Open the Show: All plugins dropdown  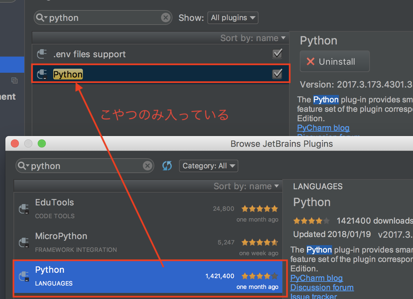pos(233,18)
